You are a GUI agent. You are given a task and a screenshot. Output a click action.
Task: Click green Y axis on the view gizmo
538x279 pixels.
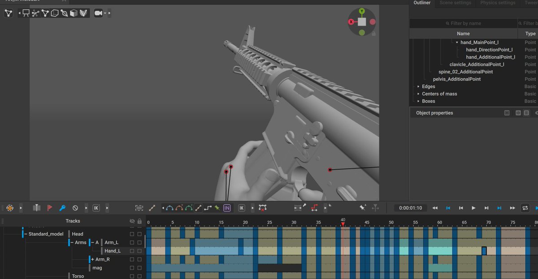coord(362,11)
